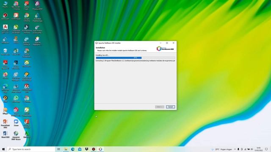Viewport: 271px width, 152px height.
Task: Open Foxit PhantomPDF shortcut
Action: (37, 5)
